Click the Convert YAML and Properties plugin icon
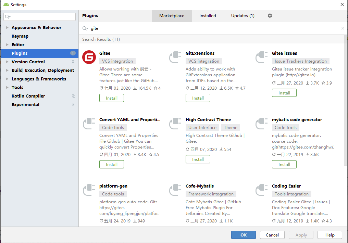The image size is (348, 243). point(89,124)
